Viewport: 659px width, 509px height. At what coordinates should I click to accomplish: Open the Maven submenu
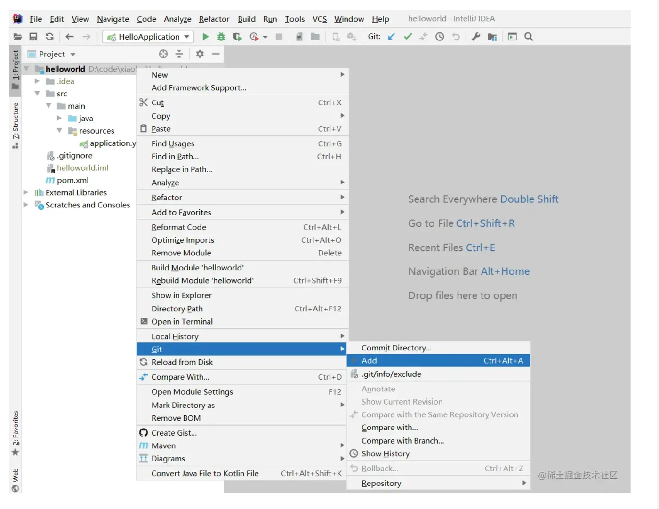242,445
